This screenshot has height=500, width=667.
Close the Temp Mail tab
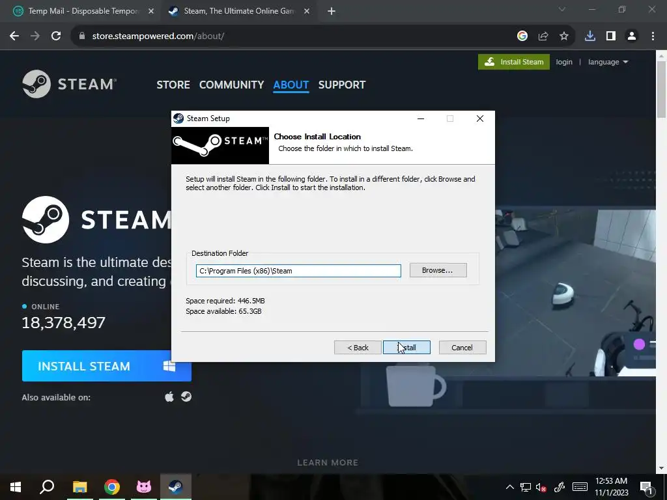pyautogui.click(x=151, y=11)
